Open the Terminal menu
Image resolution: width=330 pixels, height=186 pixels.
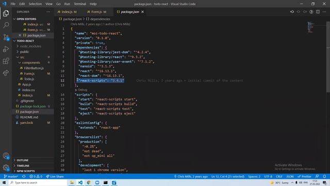(80, 4)
